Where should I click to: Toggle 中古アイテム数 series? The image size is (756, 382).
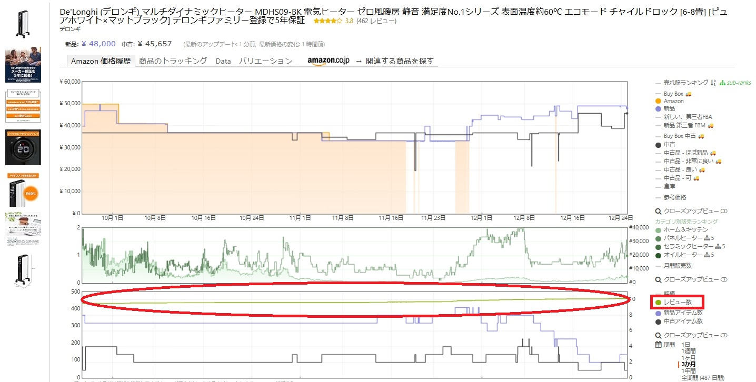(679, 321)
